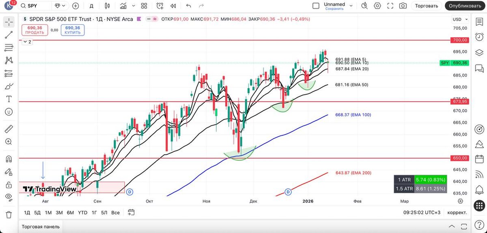
Task: Collapse the indicator legend labeled 2
Action: click(27, 42)
